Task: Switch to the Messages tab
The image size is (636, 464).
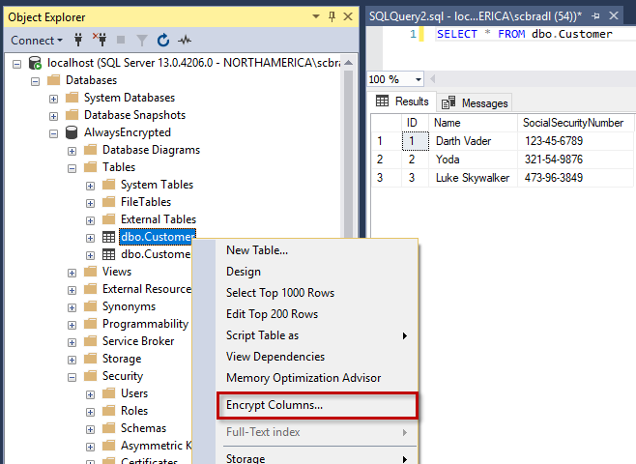Action: [x=476, y=103]
